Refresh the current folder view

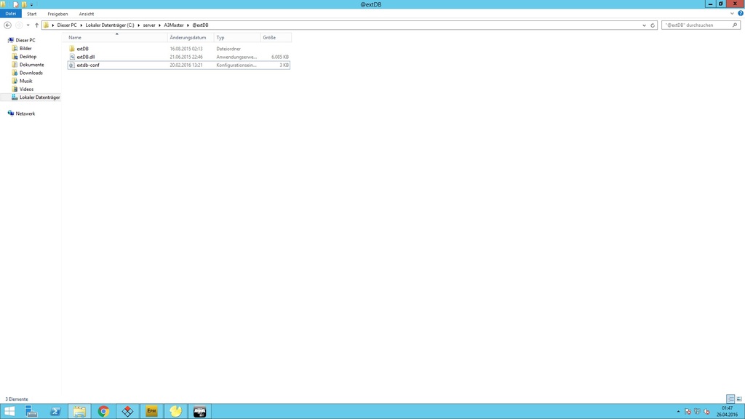pos(653,25)
